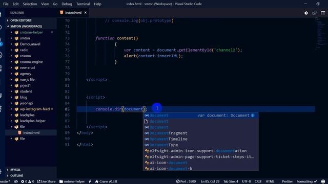Expand the DemoLaravel folder
This screenshot has width=328, height=184.
(x=30, y=44)
